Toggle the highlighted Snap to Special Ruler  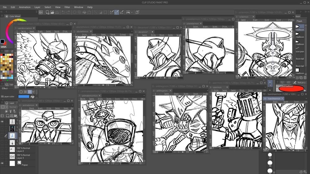pos(117,12)
